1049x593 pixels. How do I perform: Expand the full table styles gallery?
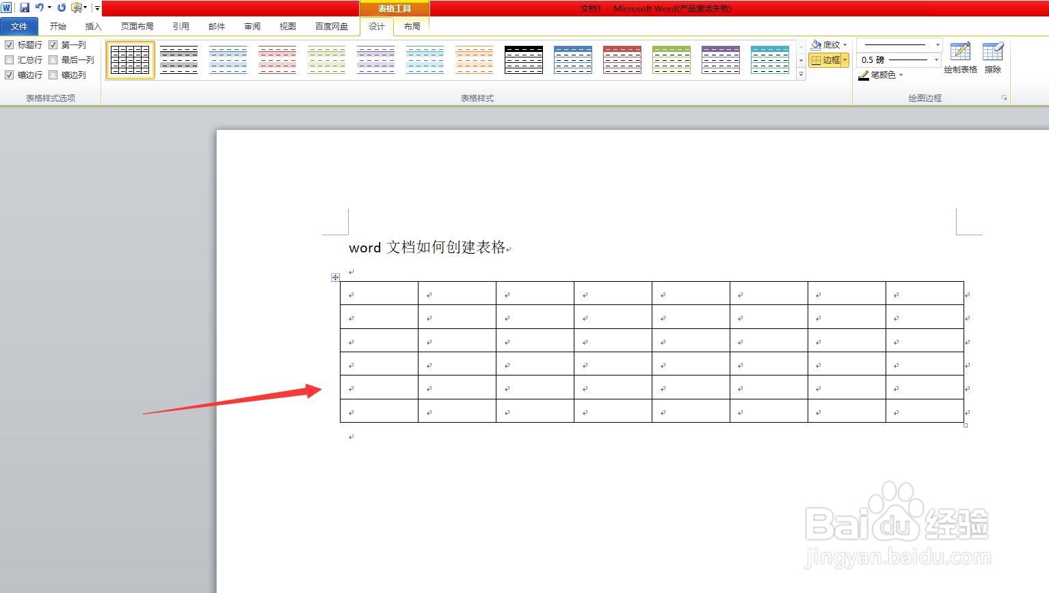(x=801, y=75)
